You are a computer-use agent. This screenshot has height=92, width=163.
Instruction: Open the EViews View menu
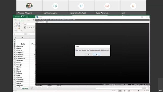(48, 20)
